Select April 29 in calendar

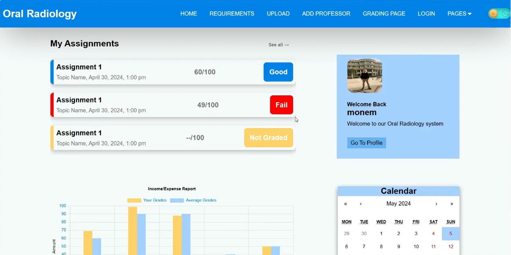[x=347, y=234]
